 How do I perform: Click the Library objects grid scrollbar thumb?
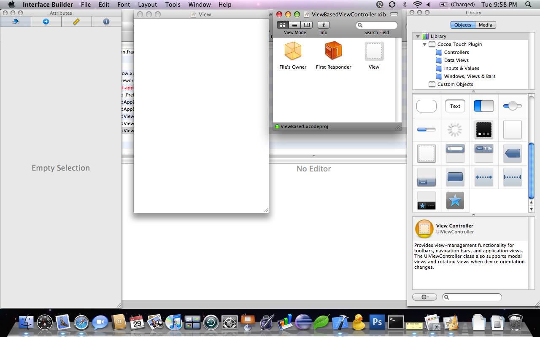pos(532,171)
